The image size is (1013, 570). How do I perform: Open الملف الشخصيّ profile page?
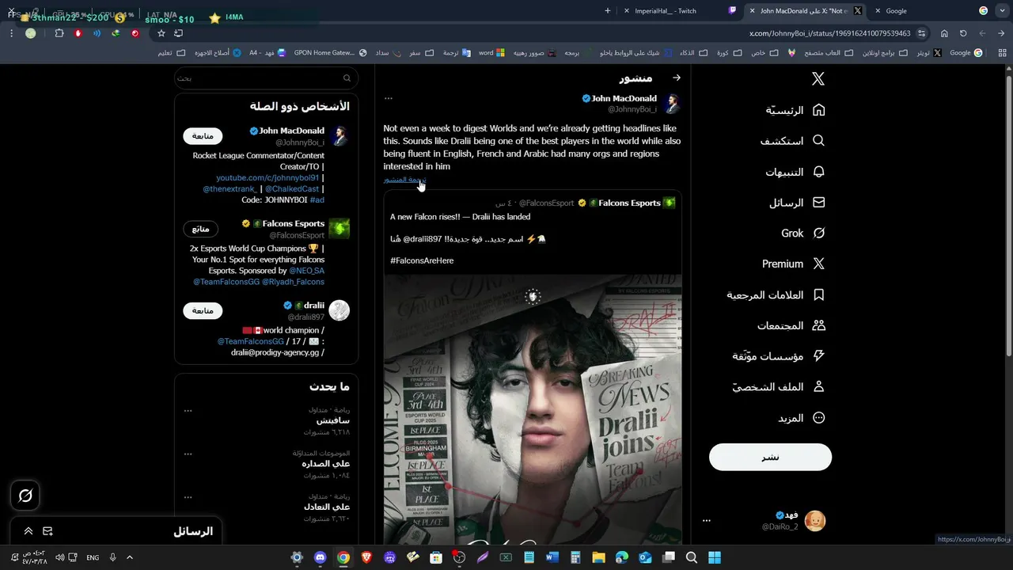[777, 387]
